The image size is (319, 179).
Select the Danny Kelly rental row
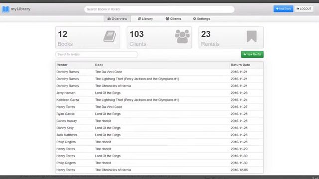[159, 128]
